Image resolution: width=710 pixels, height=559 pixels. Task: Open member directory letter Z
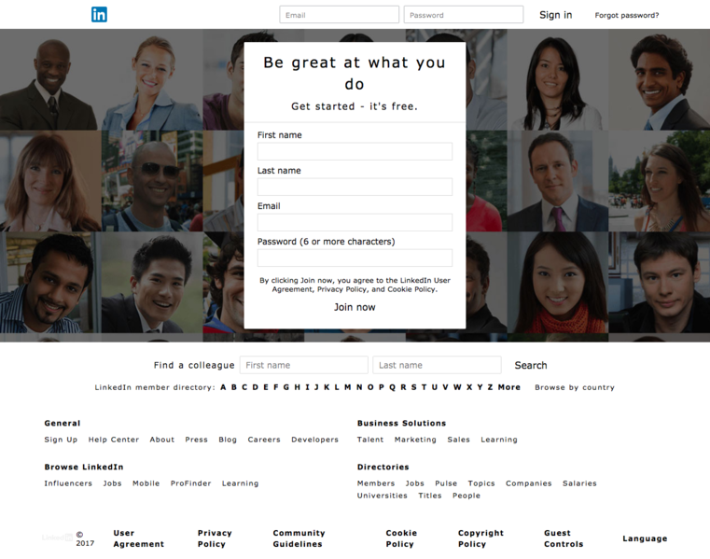pos(490,387)
